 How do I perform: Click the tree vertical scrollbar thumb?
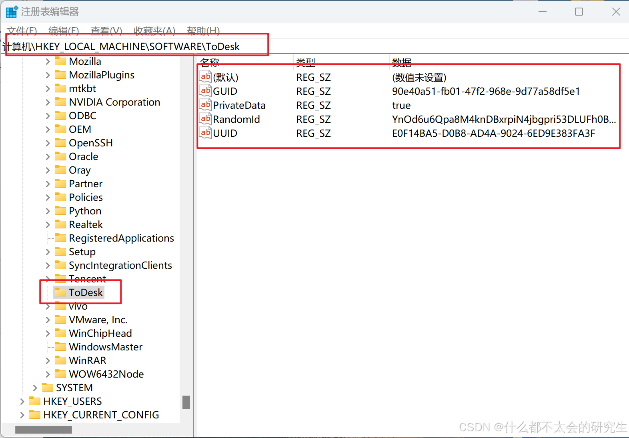point(186,402)
